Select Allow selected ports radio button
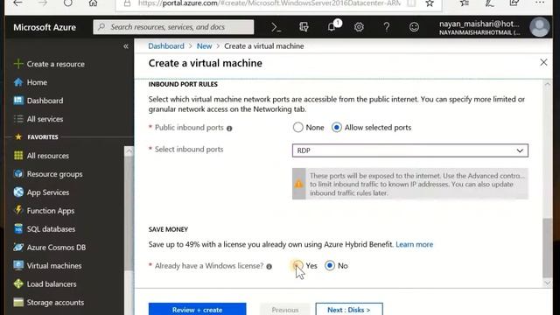This screenshot has height=315, width=560. coord(336,127)
